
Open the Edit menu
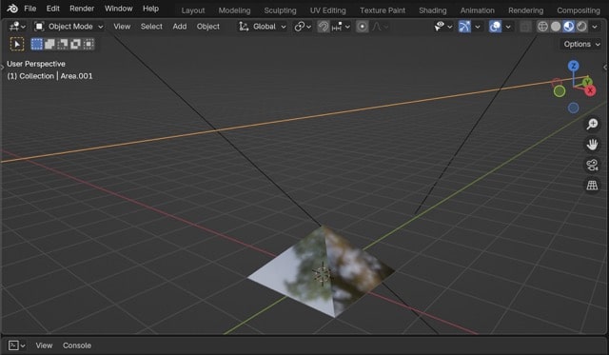53,9
